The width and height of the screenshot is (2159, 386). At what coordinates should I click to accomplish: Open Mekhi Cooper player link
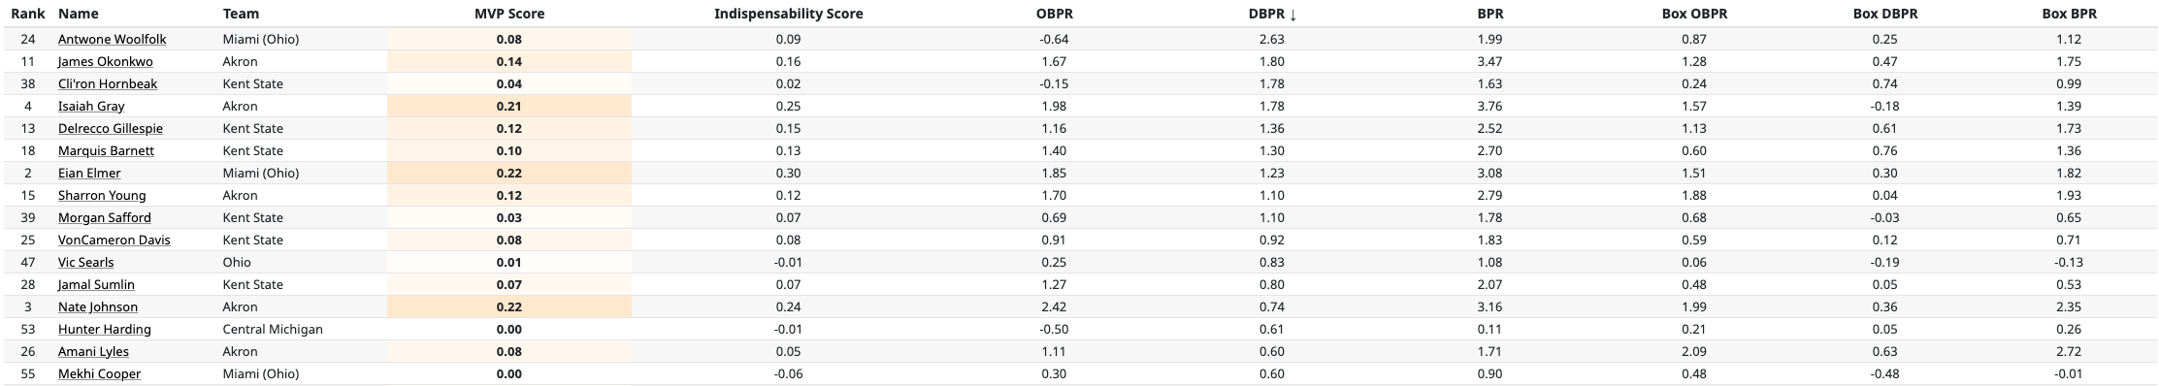point(99,374)
